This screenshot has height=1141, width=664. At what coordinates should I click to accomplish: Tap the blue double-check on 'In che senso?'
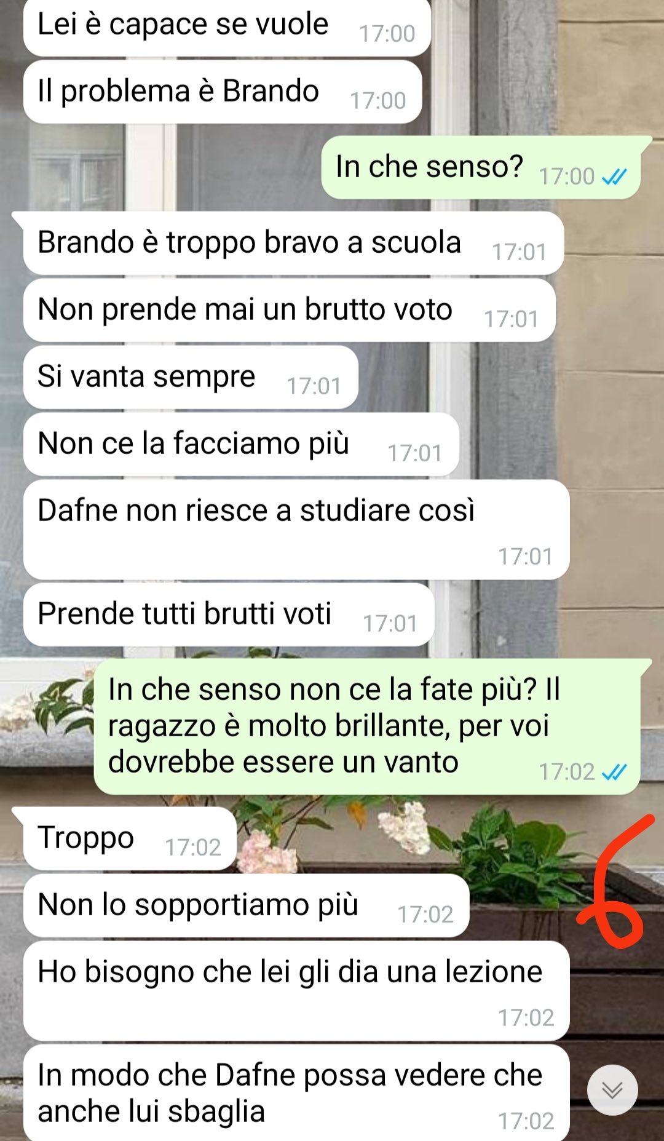click(x=614, y=177)
